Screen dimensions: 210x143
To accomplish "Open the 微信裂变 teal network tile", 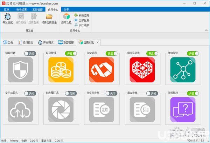I will [x=183, y=70].
